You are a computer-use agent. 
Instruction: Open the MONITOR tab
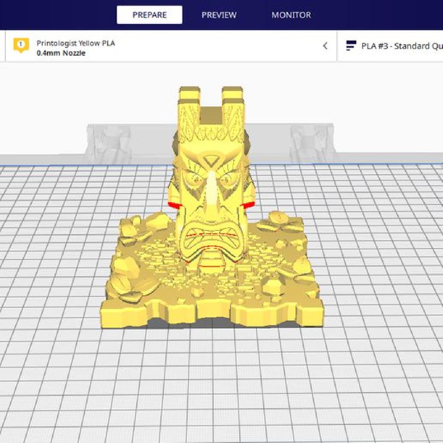click(291, 15)
